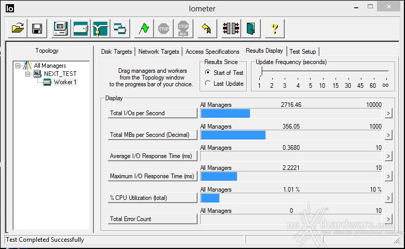Expand Average I/O Response Time arrow
Viewport: 405px width, 249px height.
coord(388,156)
